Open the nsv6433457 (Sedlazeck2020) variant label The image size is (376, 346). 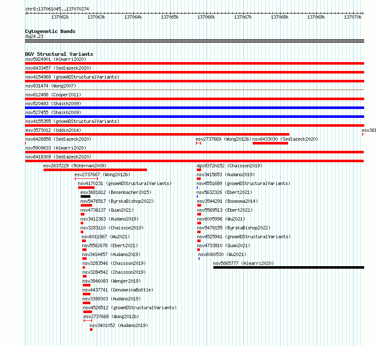coord(58,68)
